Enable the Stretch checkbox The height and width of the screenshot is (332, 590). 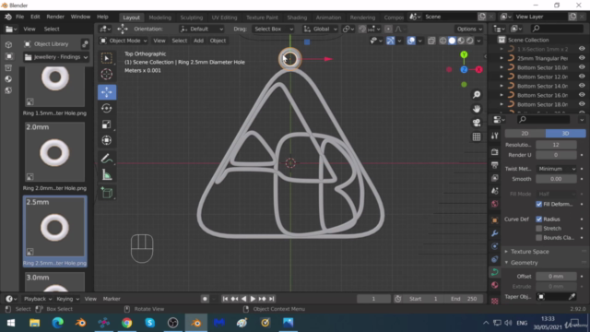coord(538,229)
